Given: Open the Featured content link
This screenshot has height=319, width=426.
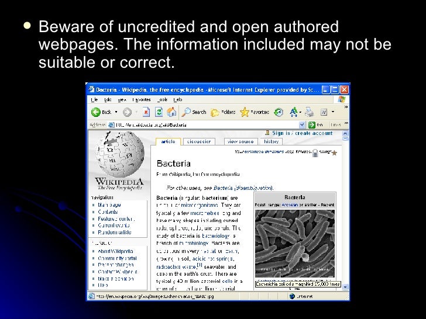Looking at the screenshot, I should coord(116,219).
